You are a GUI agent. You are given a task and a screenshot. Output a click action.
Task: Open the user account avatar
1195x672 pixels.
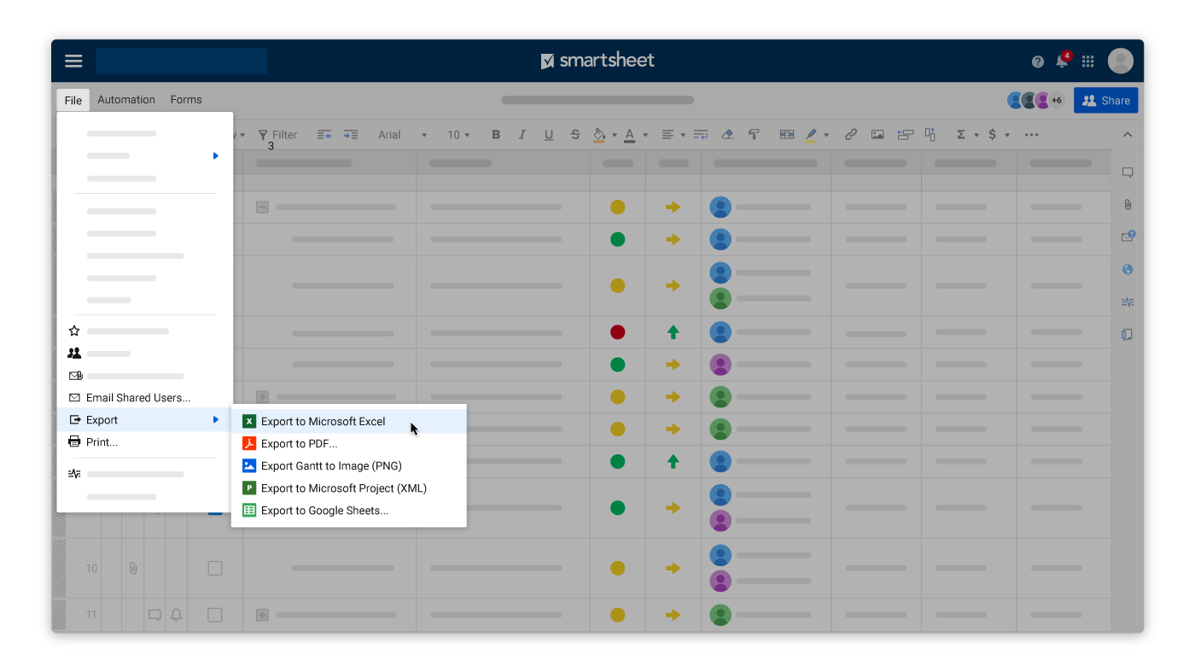pos(1121,61)
